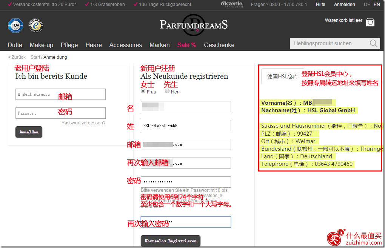
Task: Open the Pflege menu
Action: coord(69,45)
